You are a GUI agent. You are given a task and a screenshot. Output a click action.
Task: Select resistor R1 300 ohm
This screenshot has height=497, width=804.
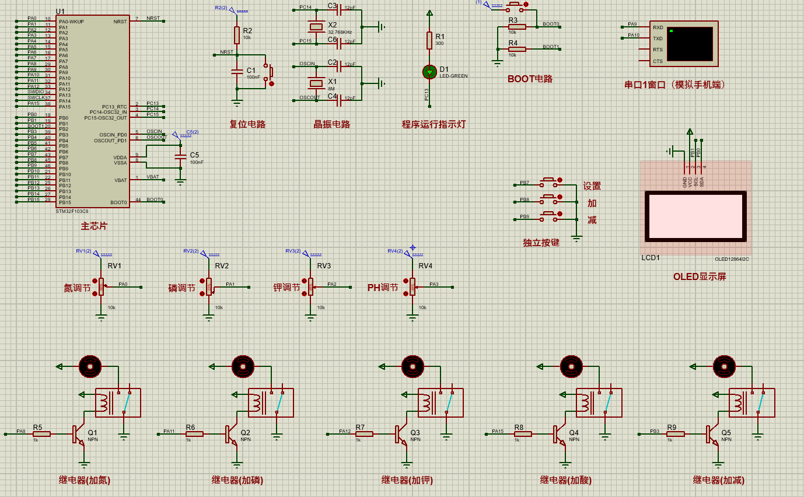(x=429, y=40)
